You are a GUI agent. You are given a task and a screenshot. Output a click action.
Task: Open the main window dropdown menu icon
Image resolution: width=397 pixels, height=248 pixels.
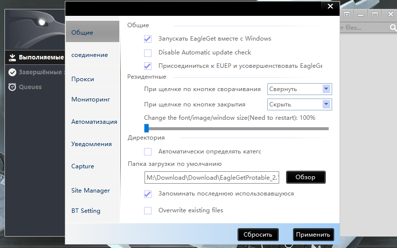347,14
